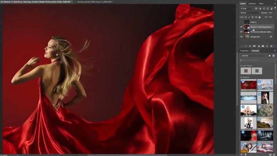The width and height of the screenshot is (277, 156).
Task: Toggle the layer filtering on/off switch
Action: point(275,8)
